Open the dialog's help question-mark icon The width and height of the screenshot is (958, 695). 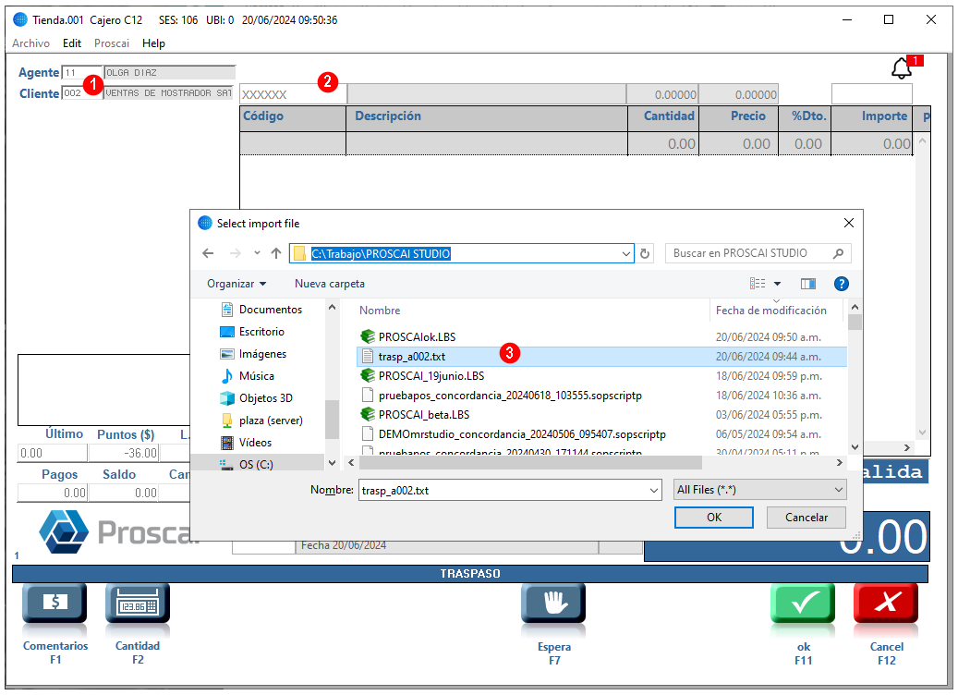click(x=842, y=284)
